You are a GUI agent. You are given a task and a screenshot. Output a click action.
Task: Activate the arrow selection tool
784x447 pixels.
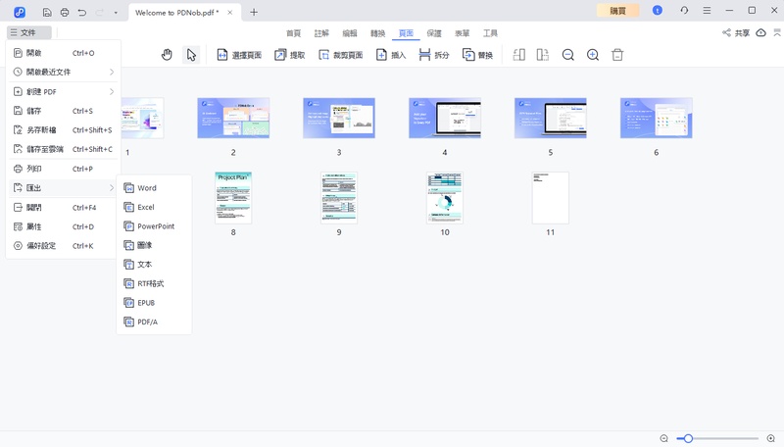[x=191, y=55]
